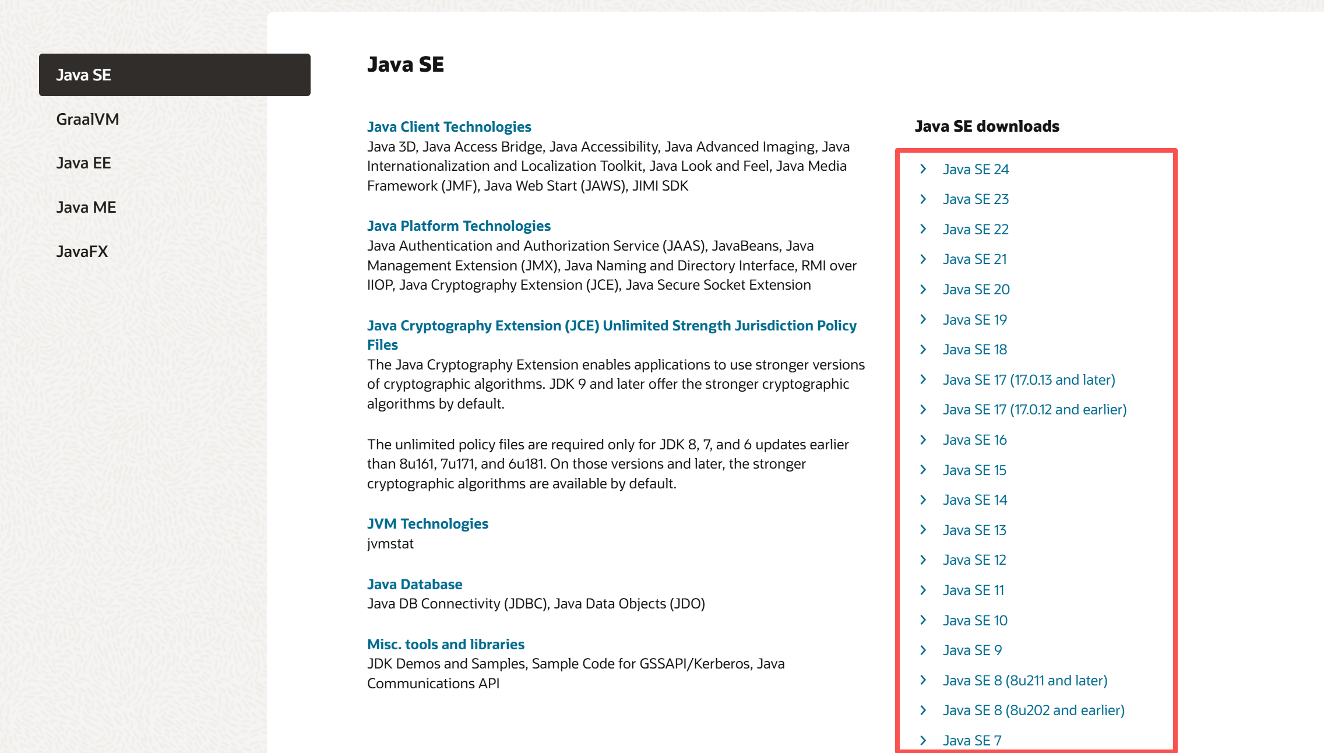Screen dimensions: 1324x753
Task: Open Misc. tools and libraries link
Action: 445,645
